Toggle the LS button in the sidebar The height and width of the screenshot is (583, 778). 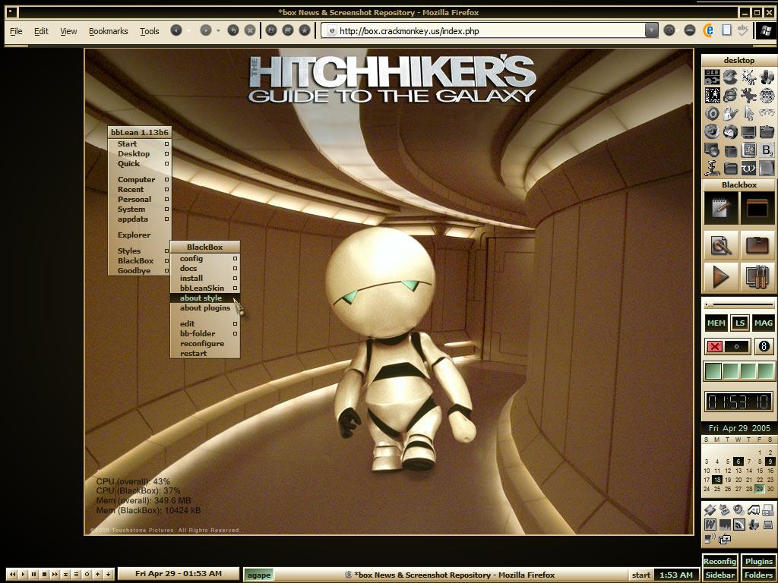pos(740,323)
